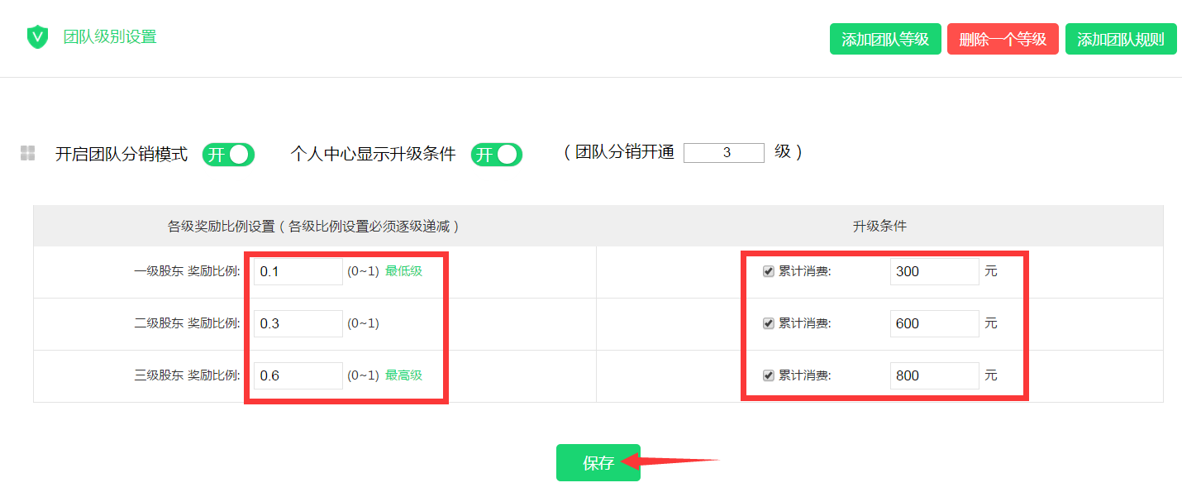Uncheck 累计消费 checkbox for 三级股东

click(768, 375)
